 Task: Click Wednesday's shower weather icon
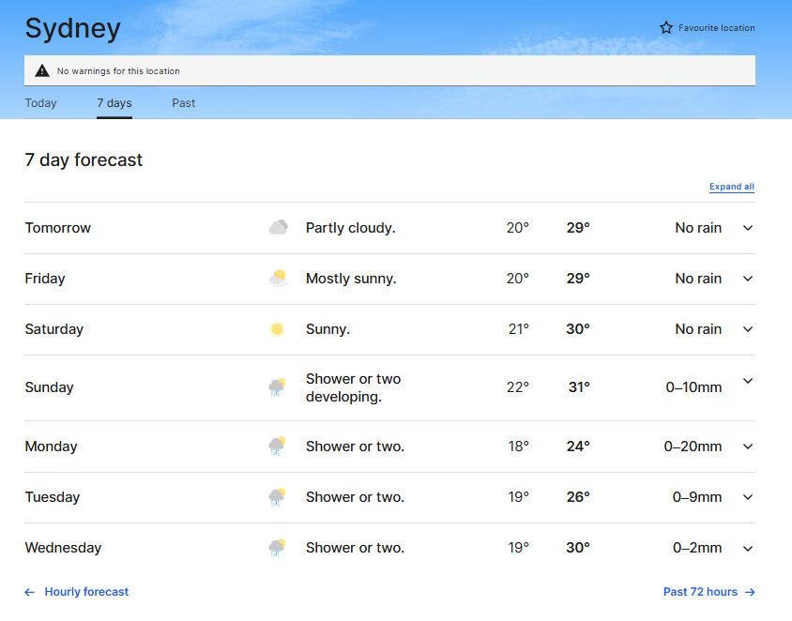(277, 548)
